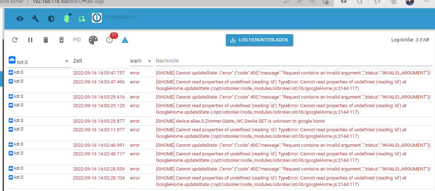Click LOG HERUNTERLADEN button
The width and height of the screenshot is (435, 191).
[259, 40]
